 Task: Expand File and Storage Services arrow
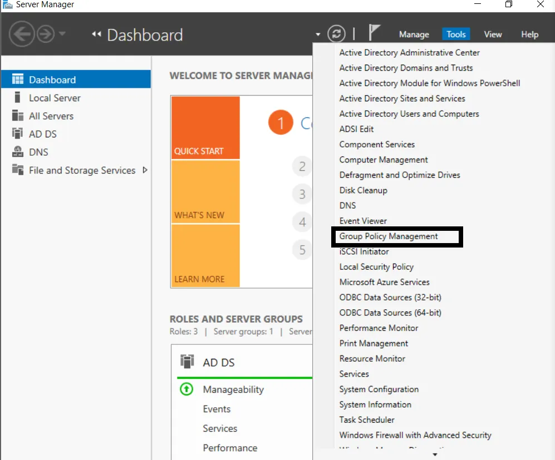pyautogui.click(x=145, y=170)
